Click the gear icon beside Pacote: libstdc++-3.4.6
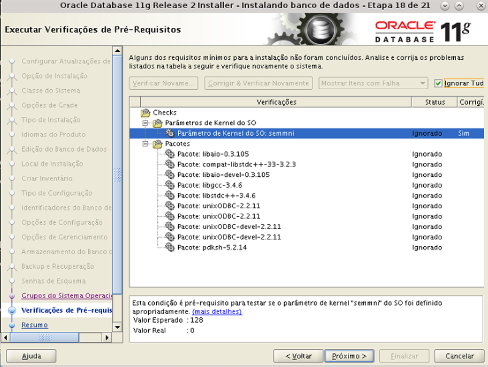The width and height of the screenshot is (488, 367). pyautogui.click(x=170, y=196)
